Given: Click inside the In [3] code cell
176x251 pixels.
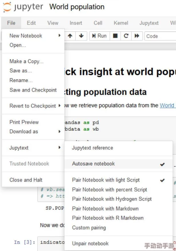Looking at the screenshot, I should click(x=51, y=244).
